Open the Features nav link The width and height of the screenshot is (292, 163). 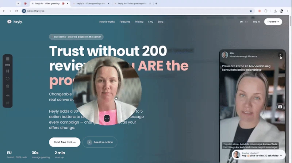click(x=125, y=22)
